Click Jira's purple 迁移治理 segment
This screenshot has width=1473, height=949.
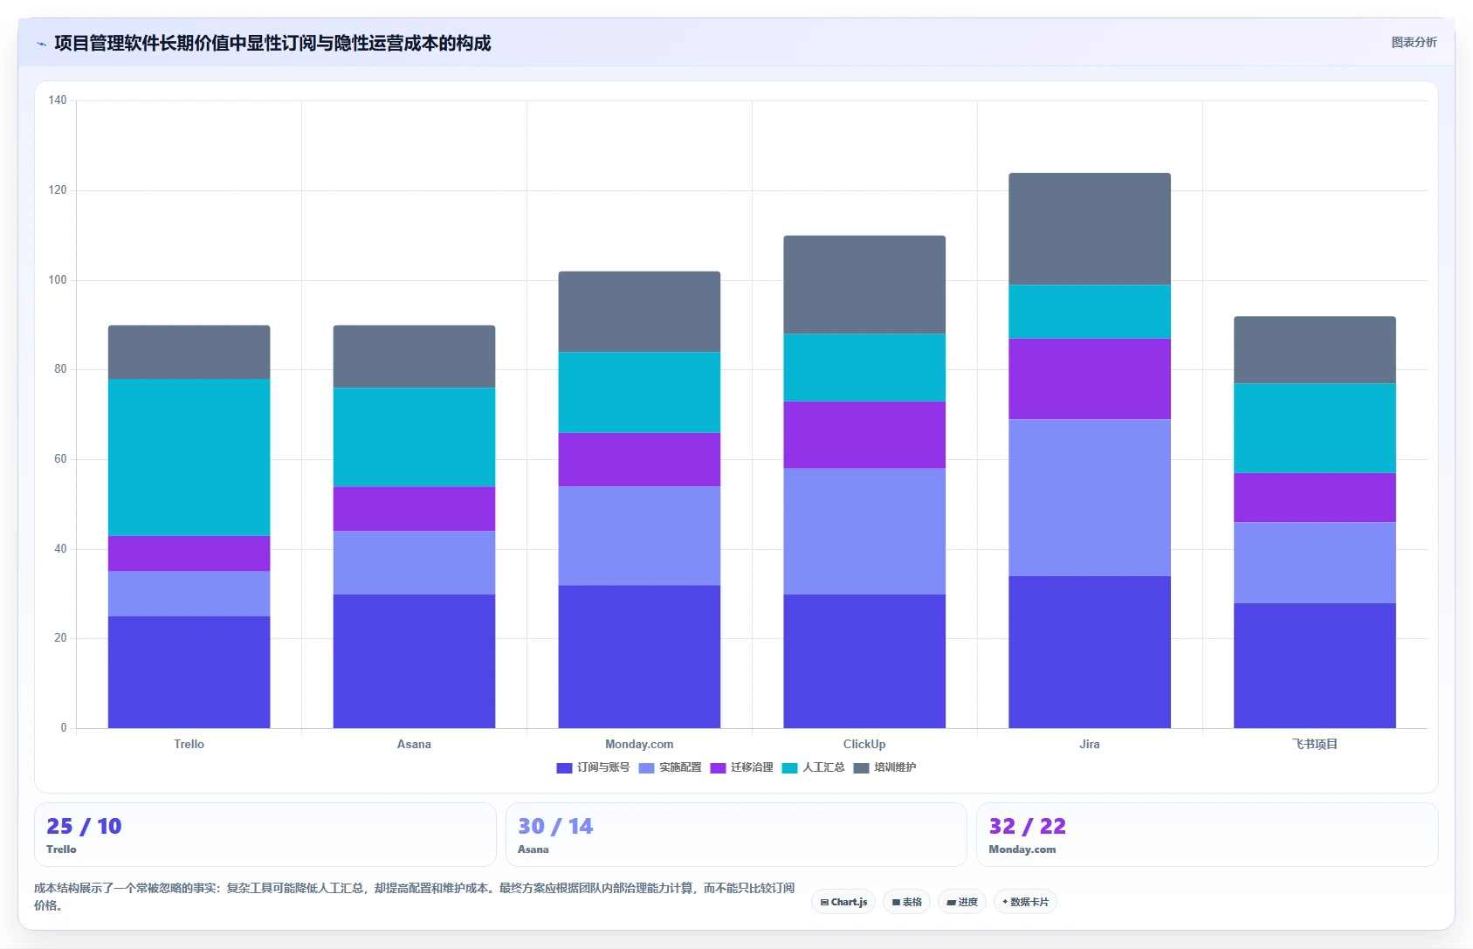1090,379
